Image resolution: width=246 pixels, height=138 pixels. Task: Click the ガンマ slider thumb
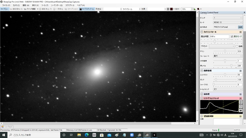coord(216,79)
